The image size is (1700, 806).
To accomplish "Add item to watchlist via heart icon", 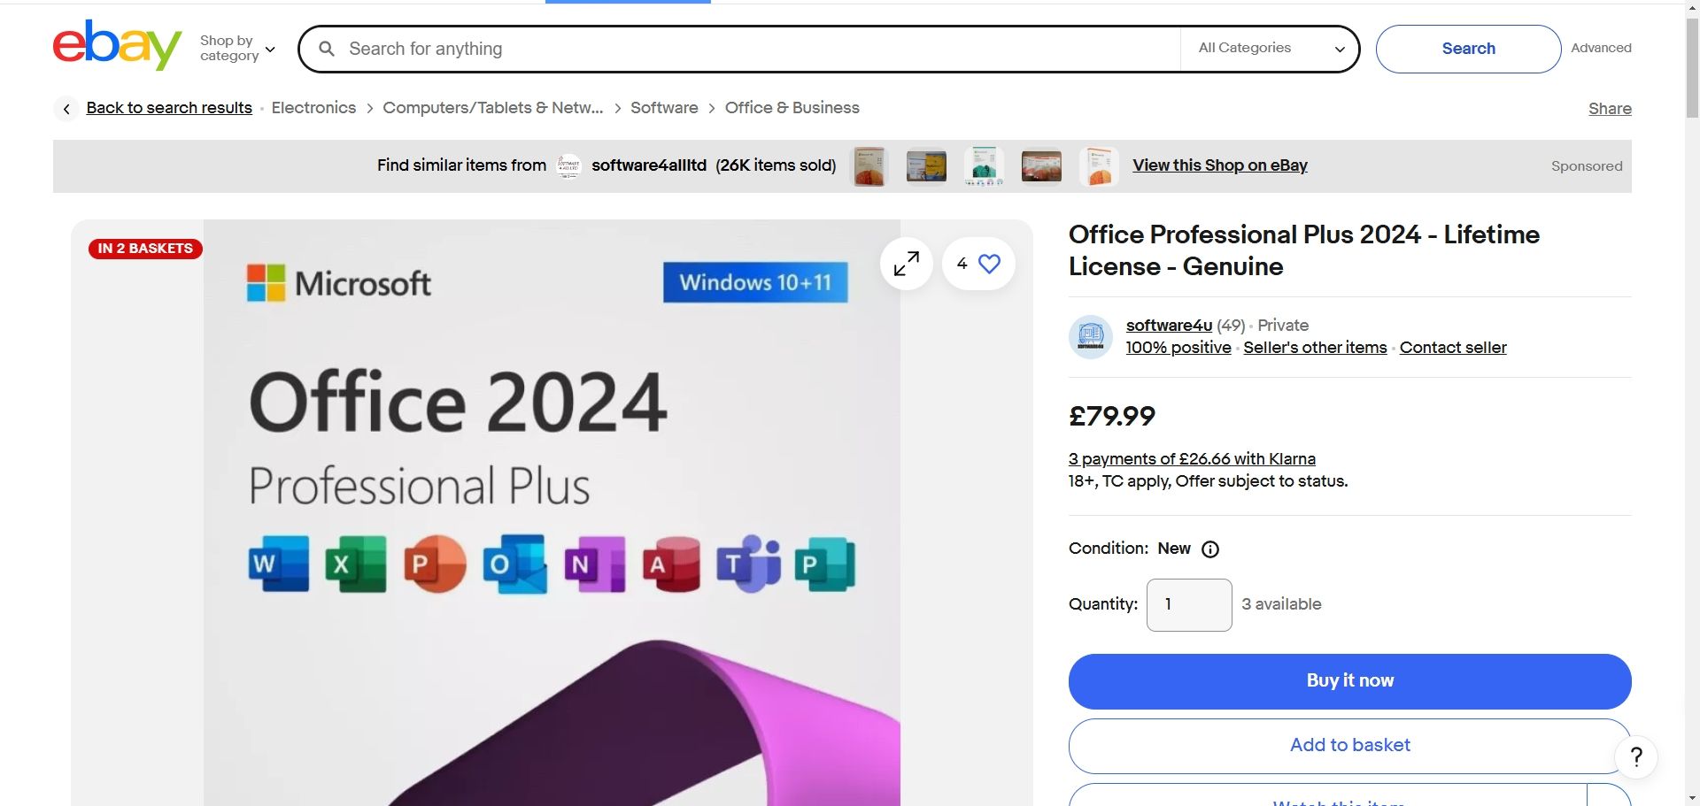I will 978,264.
